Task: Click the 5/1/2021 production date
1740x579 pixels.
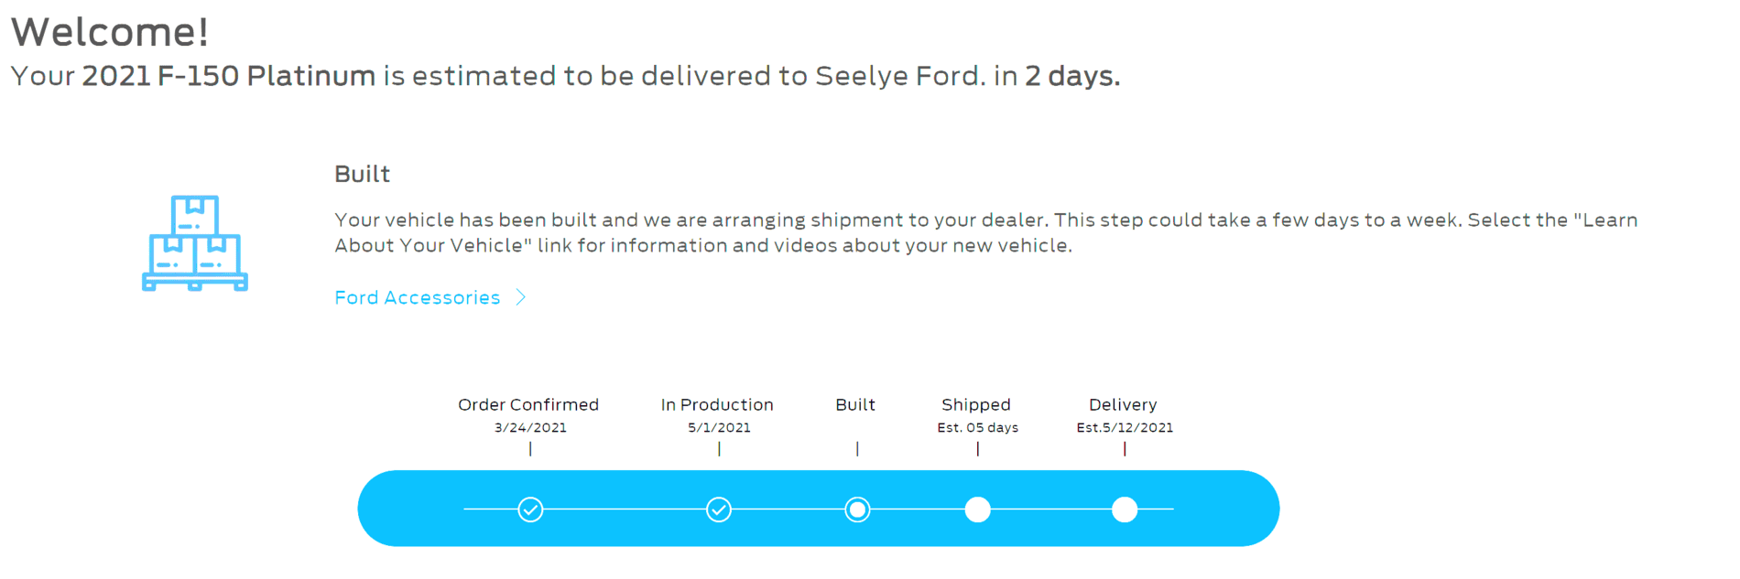Action: click(x=719, y=428)
